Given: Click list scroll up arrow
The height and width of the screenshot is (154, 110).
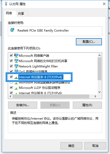Looking at the screenshot, I should point(99,55).
